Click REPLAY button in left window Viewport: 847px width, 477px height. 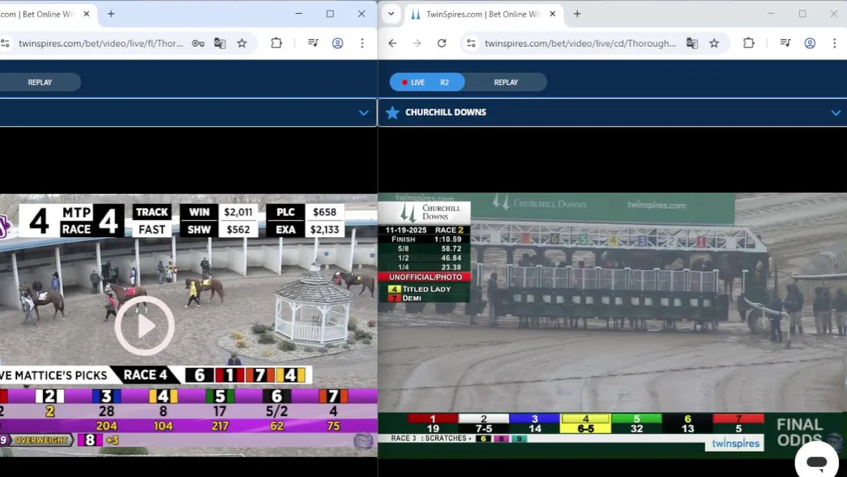(40, 82)
